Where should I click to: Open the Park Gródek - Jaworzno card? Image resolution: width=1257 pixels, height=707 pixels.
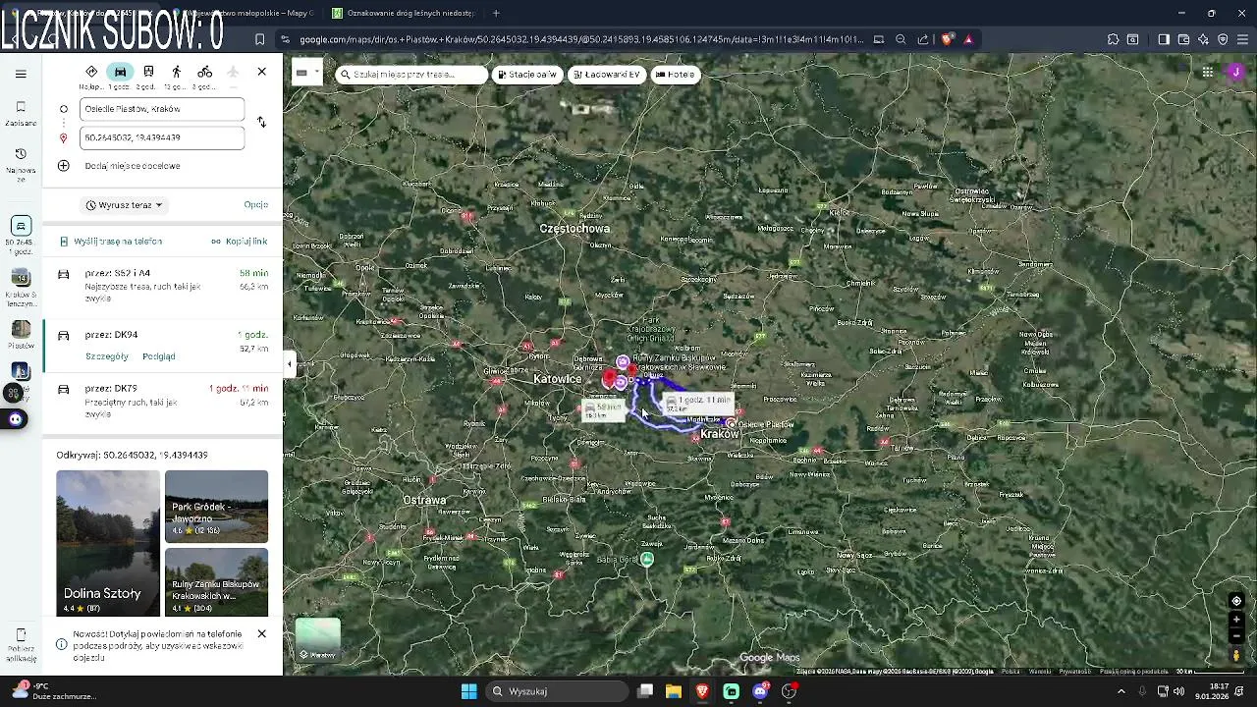[216, 507]
